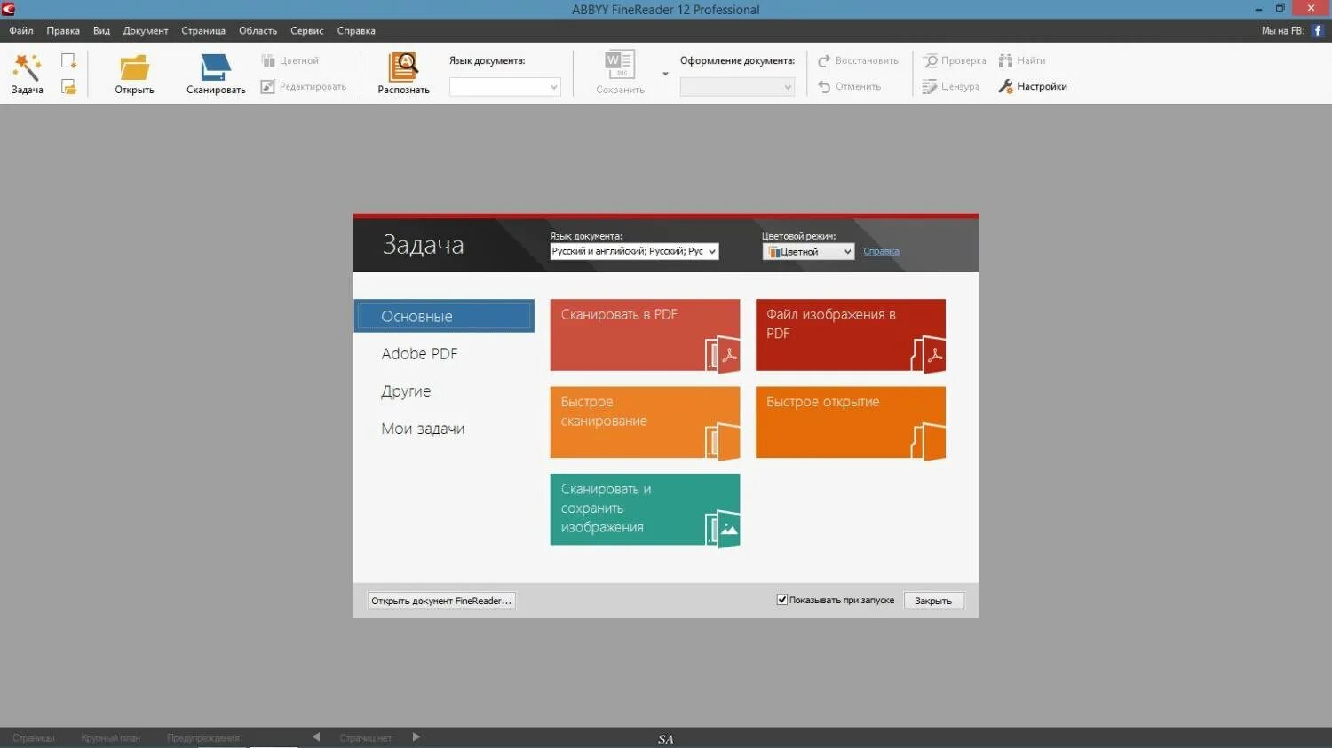Screen dimensions: 1332x748
Task: Click the Цензура redaction item
Action: coord(951,86)
